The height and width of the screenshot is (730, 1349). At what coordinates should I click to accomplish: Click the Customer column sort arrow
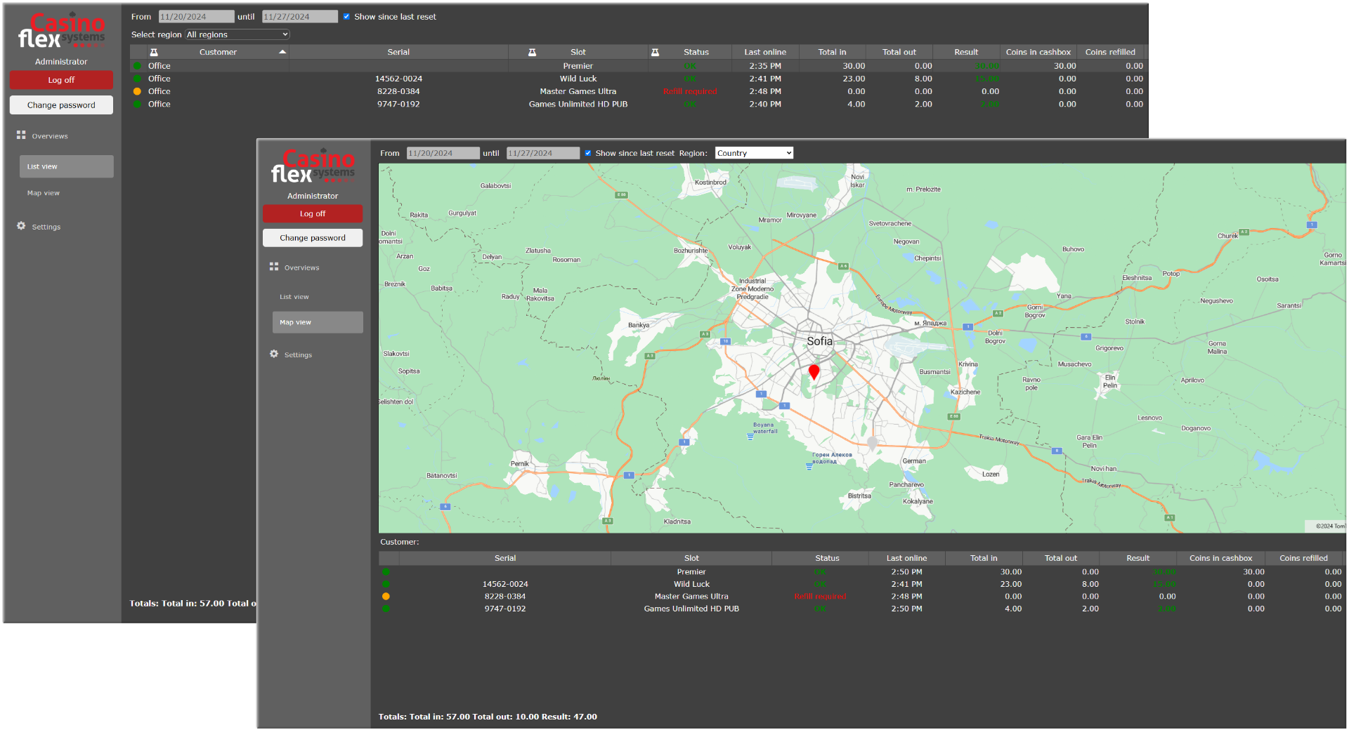[282, 52]
